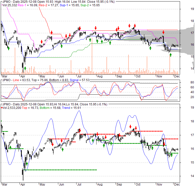Click the 'Sep' month label on bottom chart axis
Screen dimensions: 195x186
119,185
